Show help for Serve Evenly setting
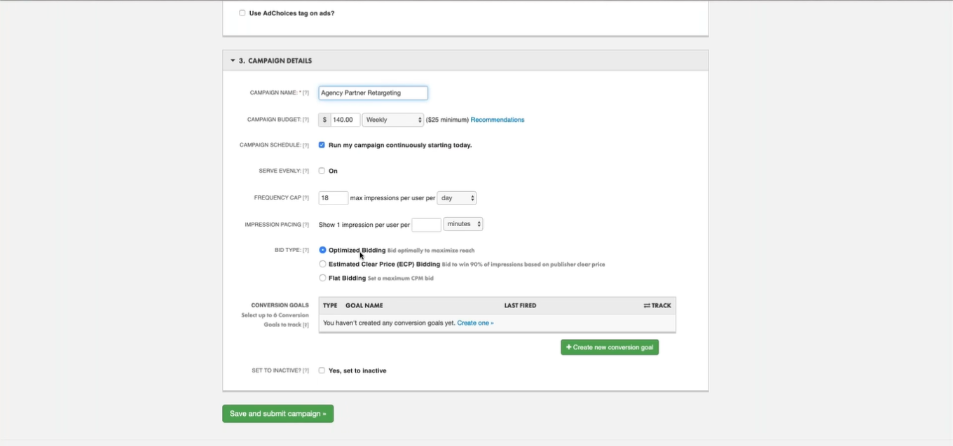The height and width of the screenshot is (446, 953). point(306,171)
